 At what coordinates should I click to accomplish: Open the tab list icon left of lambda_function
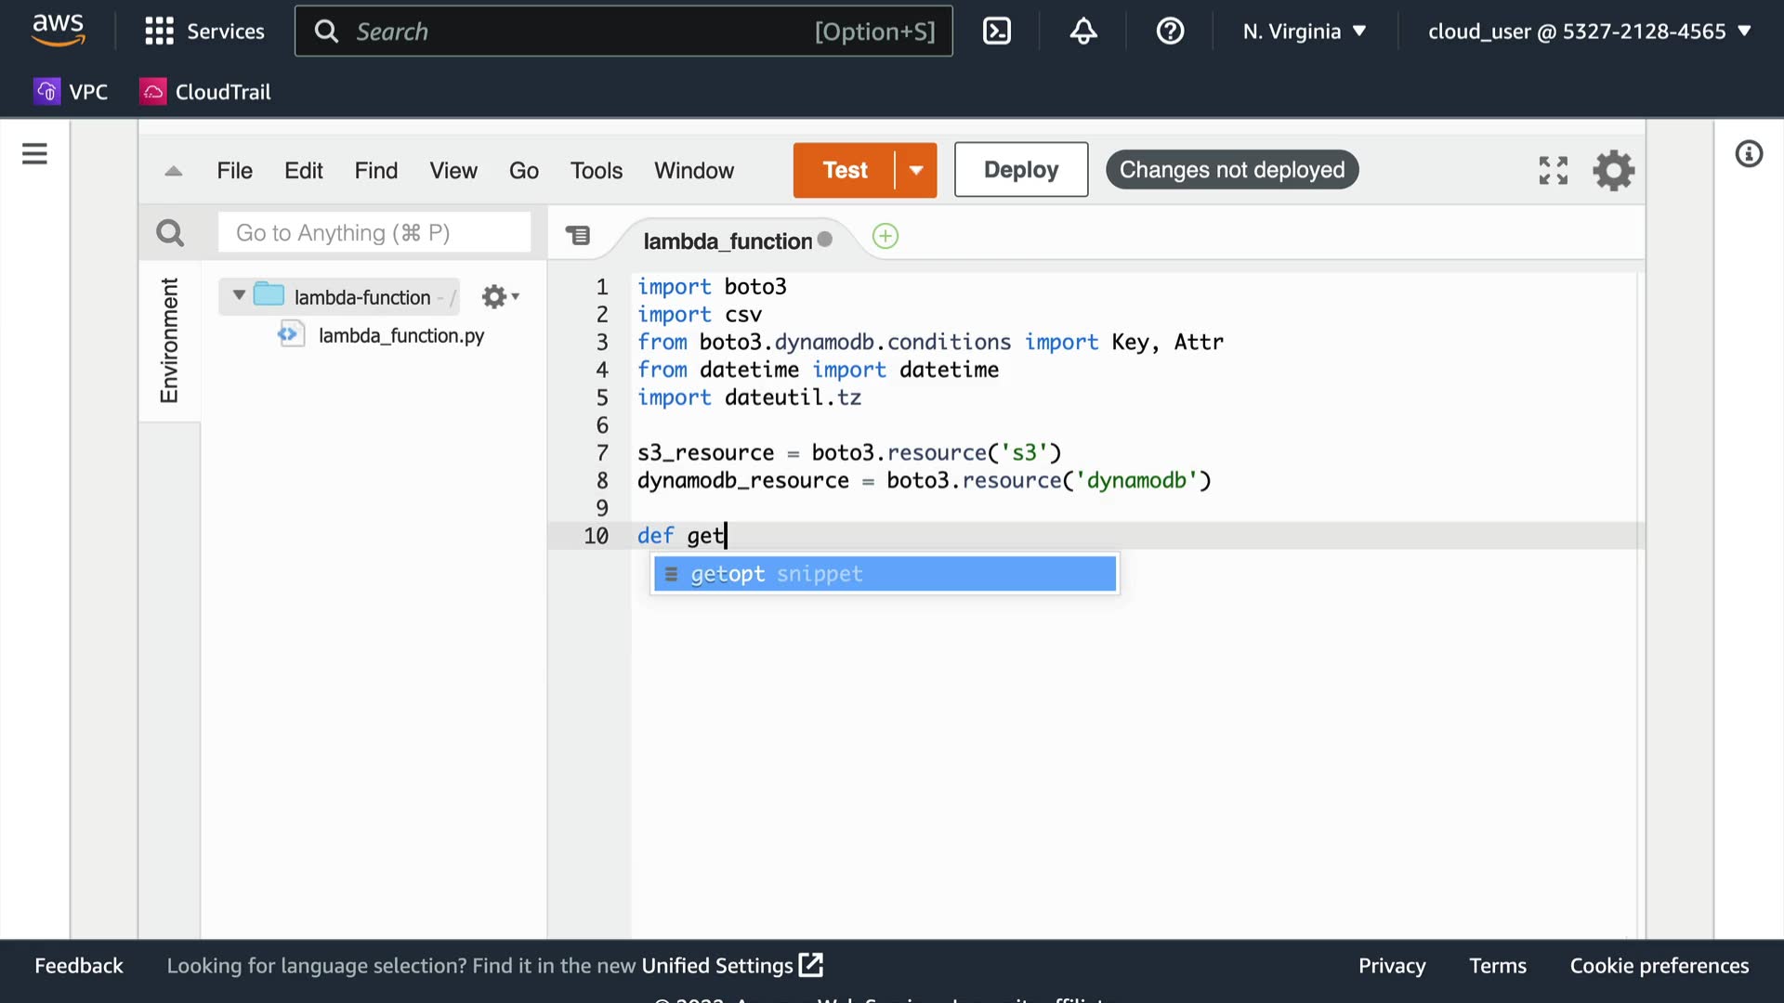(x=578, y=236)
